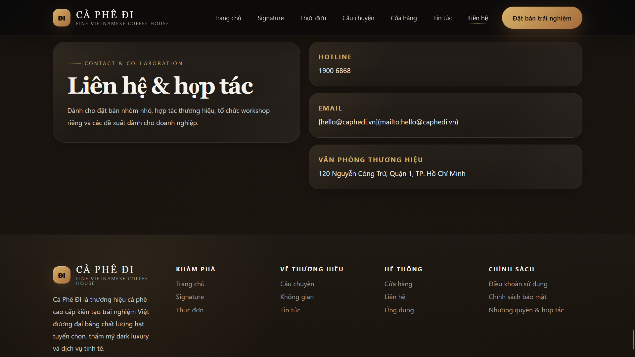Click the 1900 6868 hotline number
This screenshot has width=635, height=357.
click(x=334, y=71)
